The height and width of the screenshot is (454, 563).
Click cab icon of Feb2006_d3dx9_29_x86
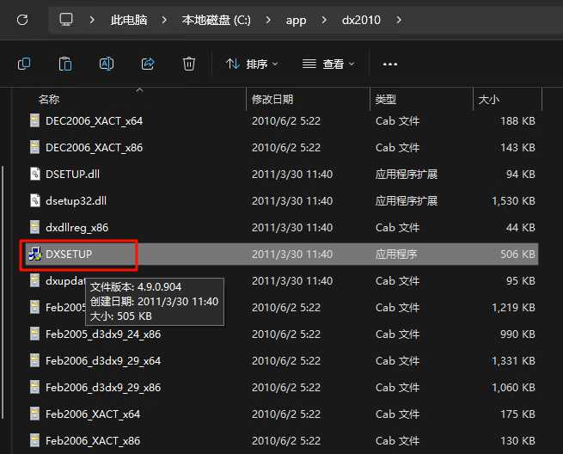coord(35,387)
